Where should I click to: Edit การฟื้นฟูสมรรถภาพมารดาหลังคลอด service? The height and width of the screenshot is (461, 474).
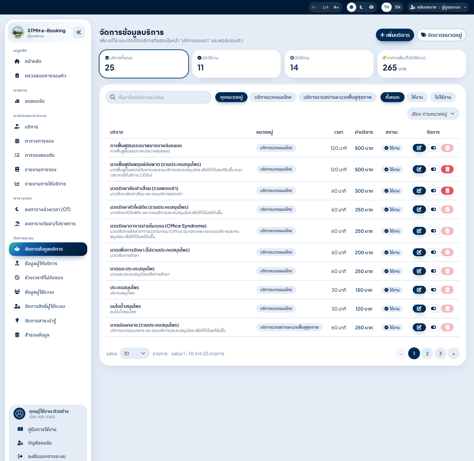click(x=419, y=148)
